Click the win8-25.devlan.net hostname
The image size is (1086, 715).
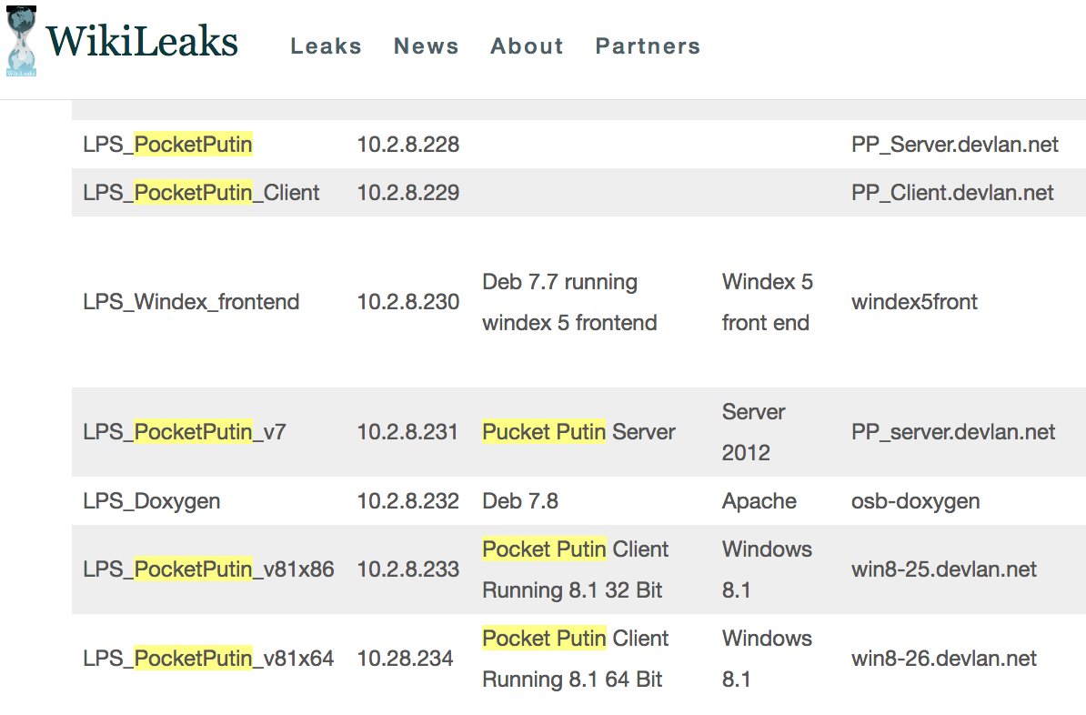click(943, 569)
